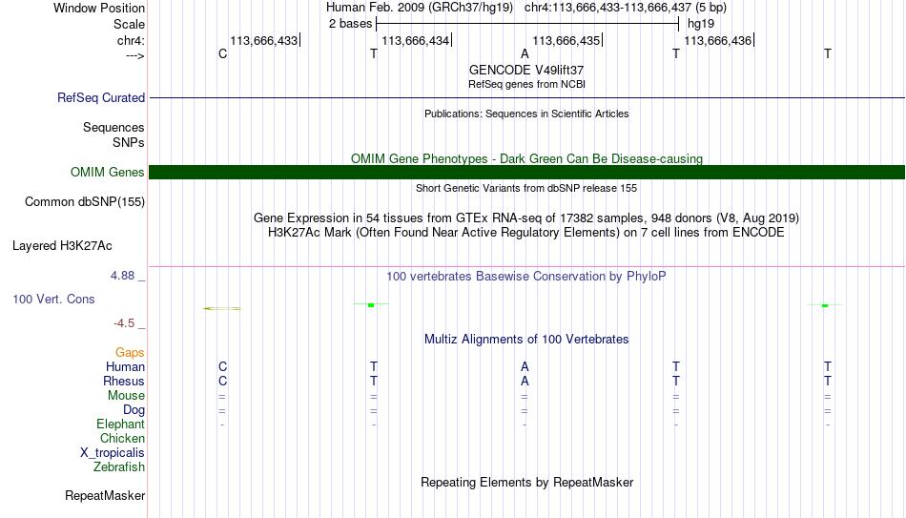Screen dimensions: 906x518
Task: Click the yellow negative PhyloP conservation bar
Action: click(x=222, y=309)
